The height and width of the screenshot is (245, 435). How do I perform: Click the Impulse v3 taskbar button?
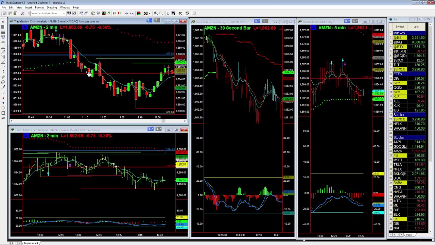tap(31, 243)
